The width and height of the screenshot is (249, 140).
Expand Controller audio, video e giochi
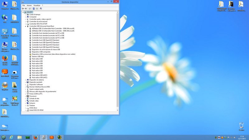25,19
